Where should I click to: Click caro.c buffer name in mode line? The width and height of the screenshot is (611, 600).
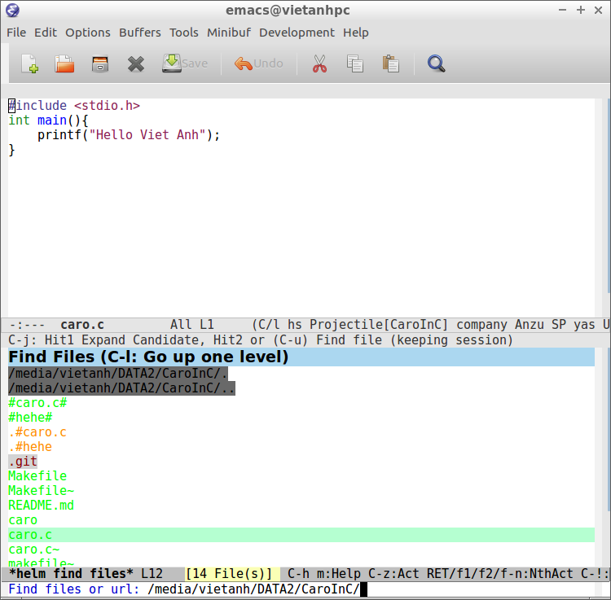pyautogui.click(x=82, y=325)
